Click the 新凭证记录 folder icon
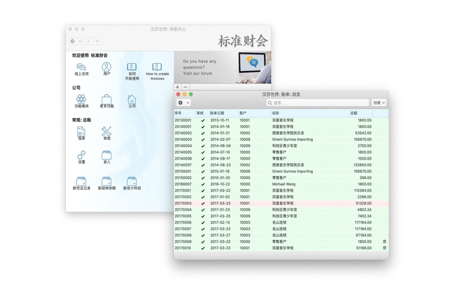This screenshot has height=284, width=455. click(81, 182)
